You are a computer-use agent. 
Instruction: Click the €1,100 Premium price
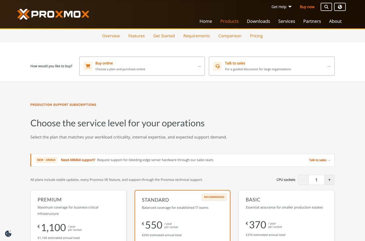(x=52, y=227)
